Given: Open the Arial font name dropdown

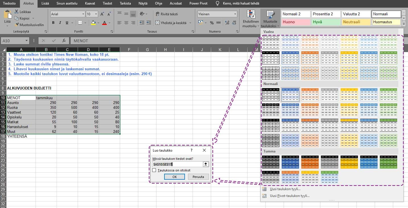Looking at the screenshot, I should point(83,14).
